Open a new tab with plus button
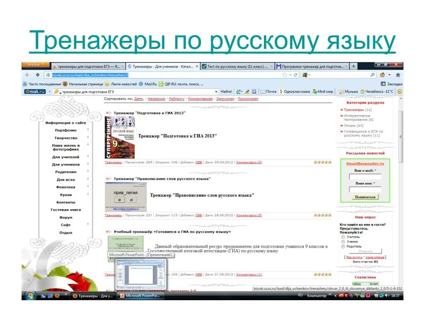 point(354,66)
